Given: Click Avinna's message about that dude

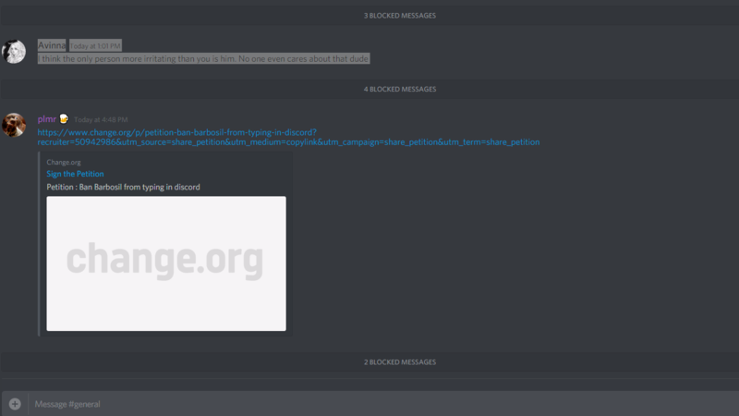Looking at the screenshot, I should tap(203, 59).
